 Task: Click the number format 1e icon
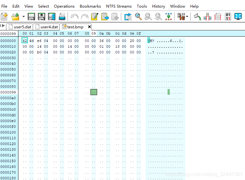point(181,17)
